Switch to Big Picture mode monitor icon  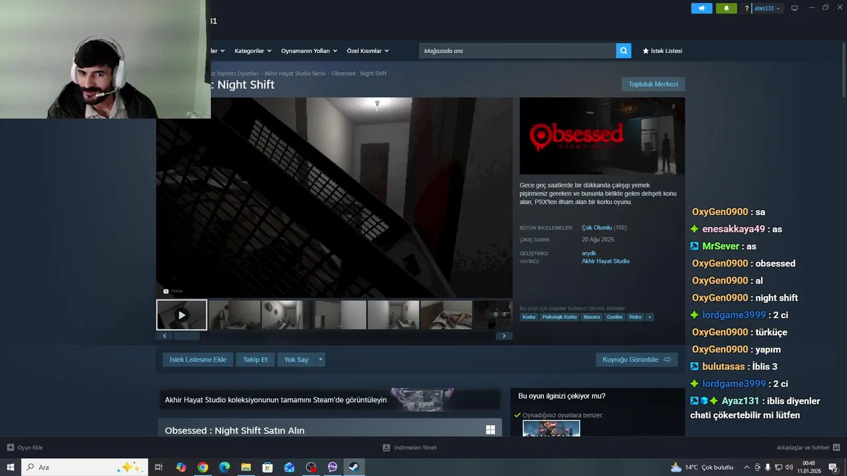point(795,9)
